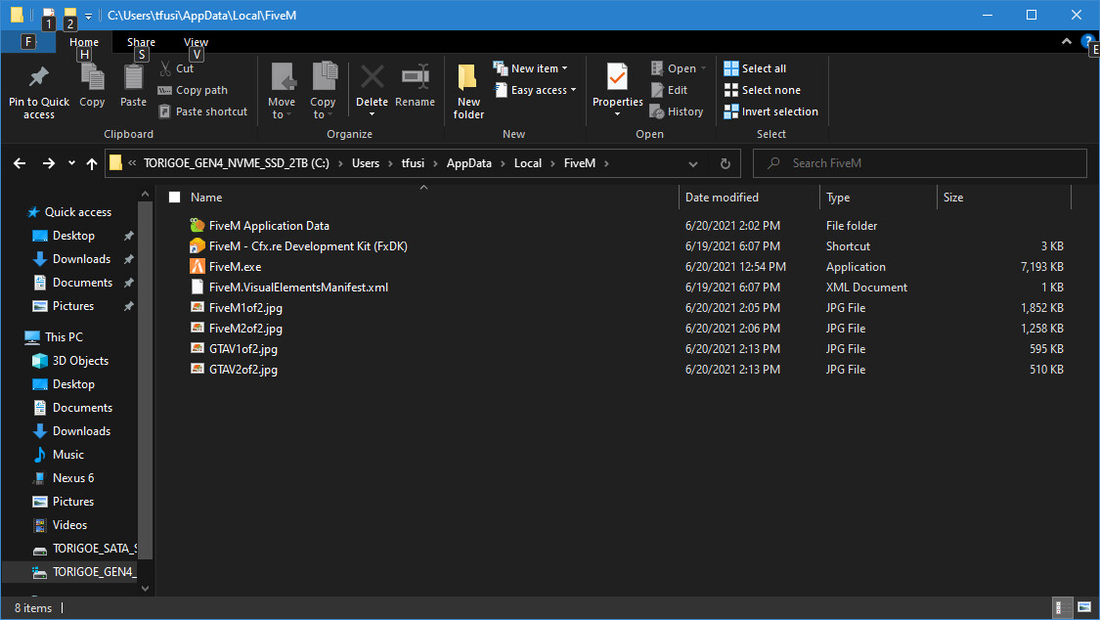Go back with the left arrow

tap(20, 163)
